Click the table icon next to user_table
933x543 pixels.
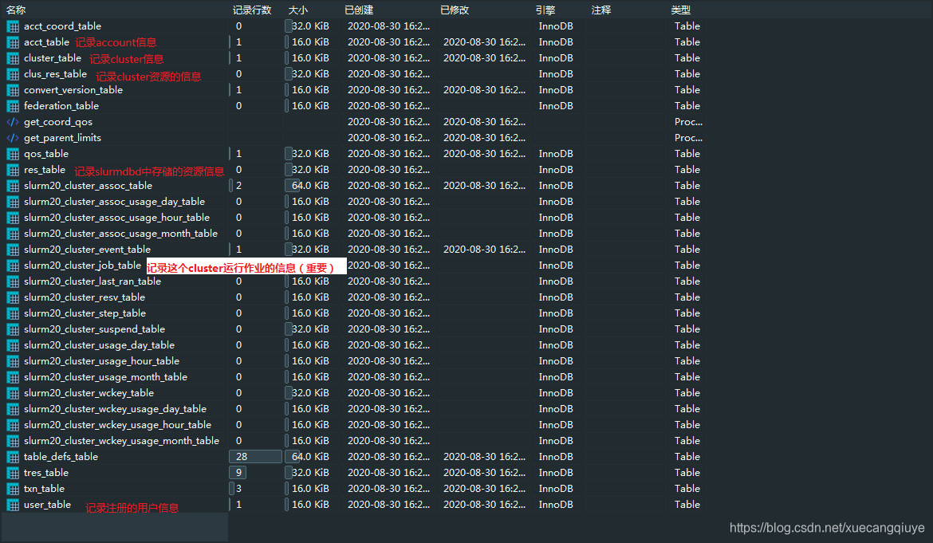click(13, 504)
